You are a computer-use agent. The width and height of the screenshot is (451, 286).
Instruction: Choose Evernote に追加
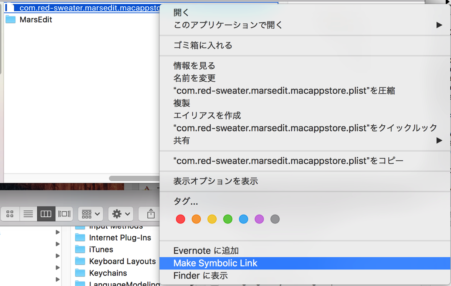[x=305, y=251]
